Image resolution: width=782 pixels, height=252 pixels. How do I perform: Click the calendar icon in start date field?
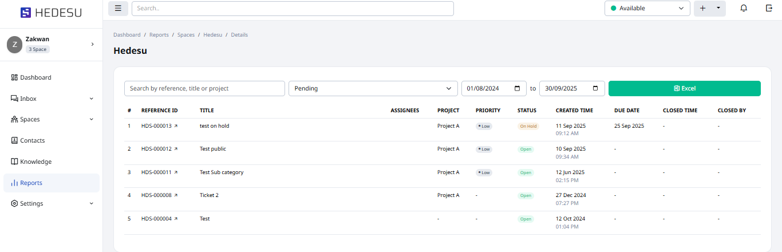[518, 88]
